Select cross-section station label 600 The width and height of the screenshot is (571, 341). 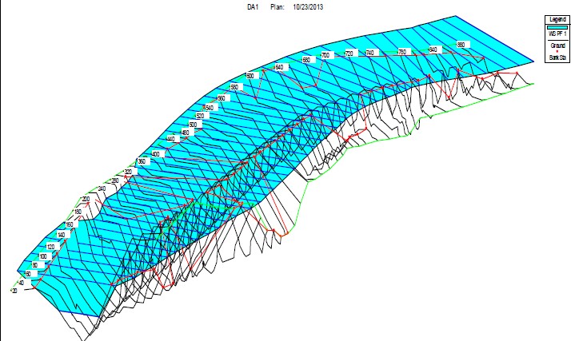coord(250,76)
